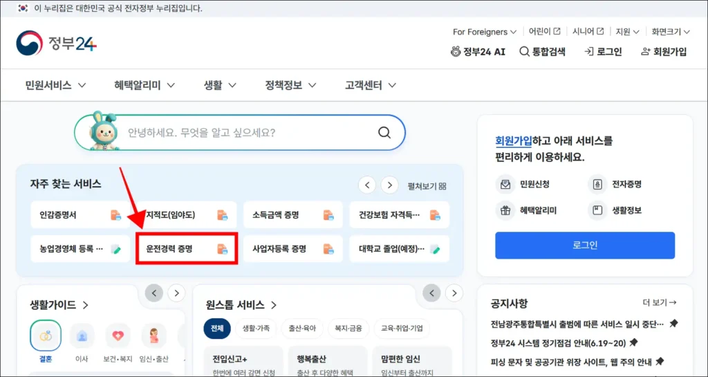708x377 pixels.
Task: Open notice 정부24 시스템 정기점검 안내
Action: pos(558,343)
